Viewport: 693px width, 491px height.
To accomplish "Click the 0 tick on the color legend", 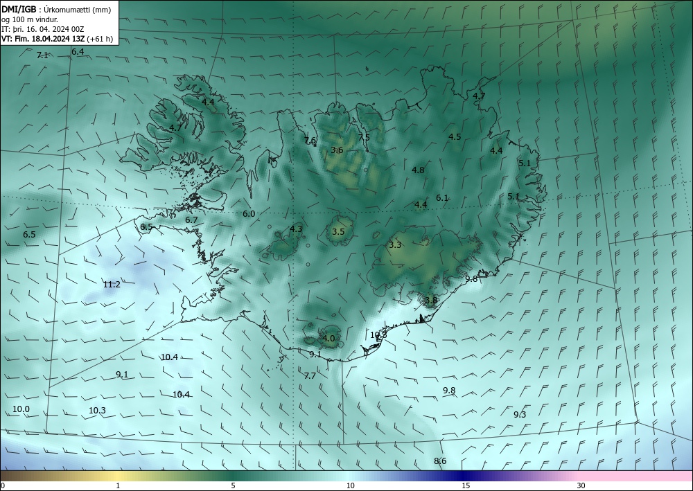I will tap(3, 485).
